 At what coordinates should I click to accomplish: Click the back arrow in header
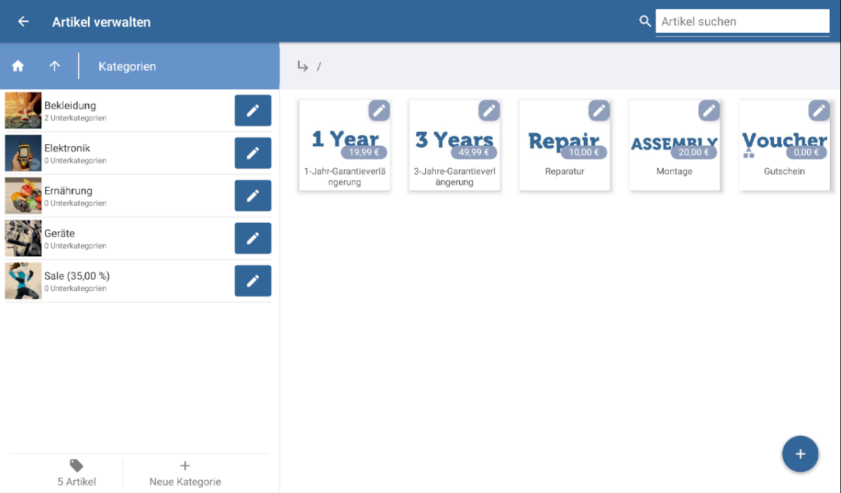[x=24, y=22]
